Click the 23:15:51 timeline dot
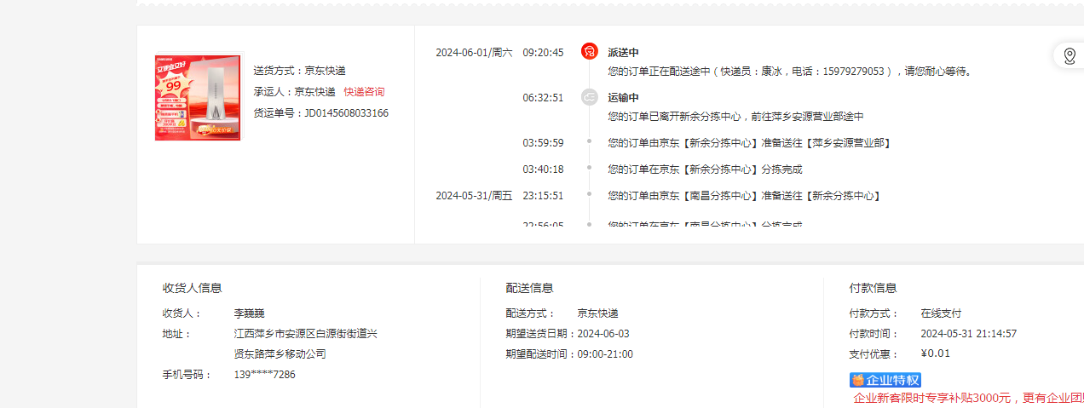Image resolution: width=1084 pixels, height=408 pixels. (589, 195)
